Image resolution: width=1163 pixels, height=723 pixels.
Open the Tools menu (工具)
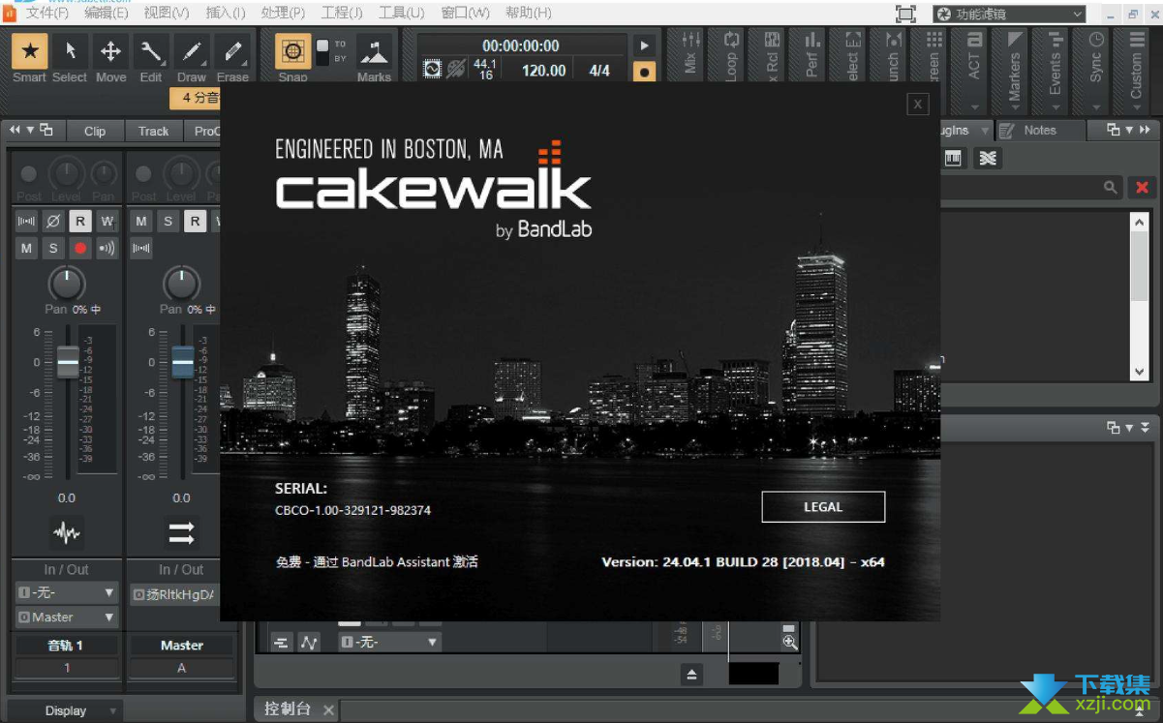(401, 13)
